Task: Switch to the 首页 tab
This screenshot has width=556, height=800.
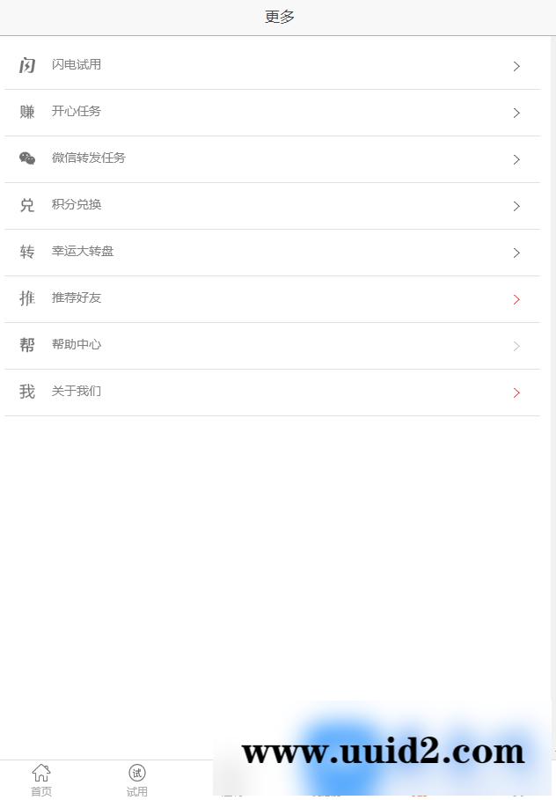Action: pyautogui.click(x=40, y=780)
